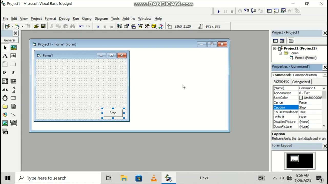
Task: Open the Format menu
Action: [50, 19]
